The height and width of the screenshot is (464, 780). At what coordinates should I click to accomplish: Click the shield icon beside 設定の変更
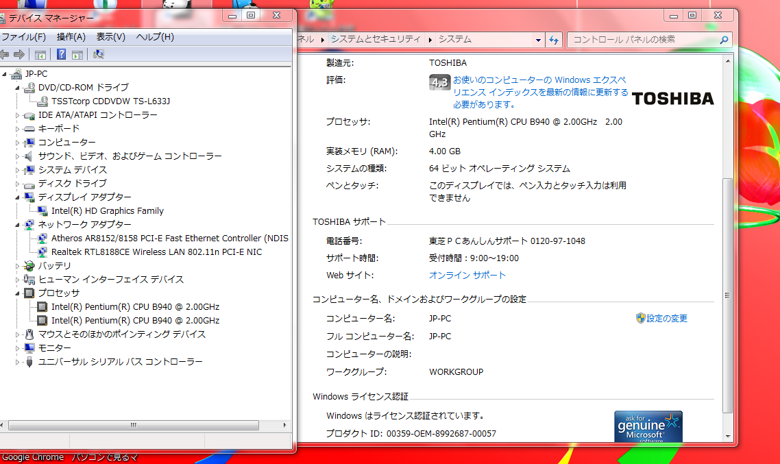pyautogui.click(x=641, y=318)
